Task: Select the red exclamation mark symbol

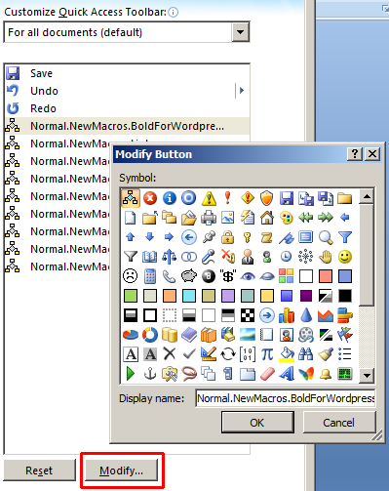Action: coord(228,198)
